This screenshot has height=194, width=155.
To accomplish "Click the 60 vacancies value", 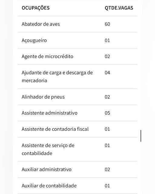I will [x=107, y=24].
